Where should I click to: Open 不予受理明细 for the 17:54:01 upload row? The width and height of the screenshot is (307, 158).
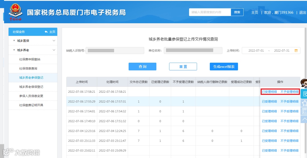(x=289, y=111)
